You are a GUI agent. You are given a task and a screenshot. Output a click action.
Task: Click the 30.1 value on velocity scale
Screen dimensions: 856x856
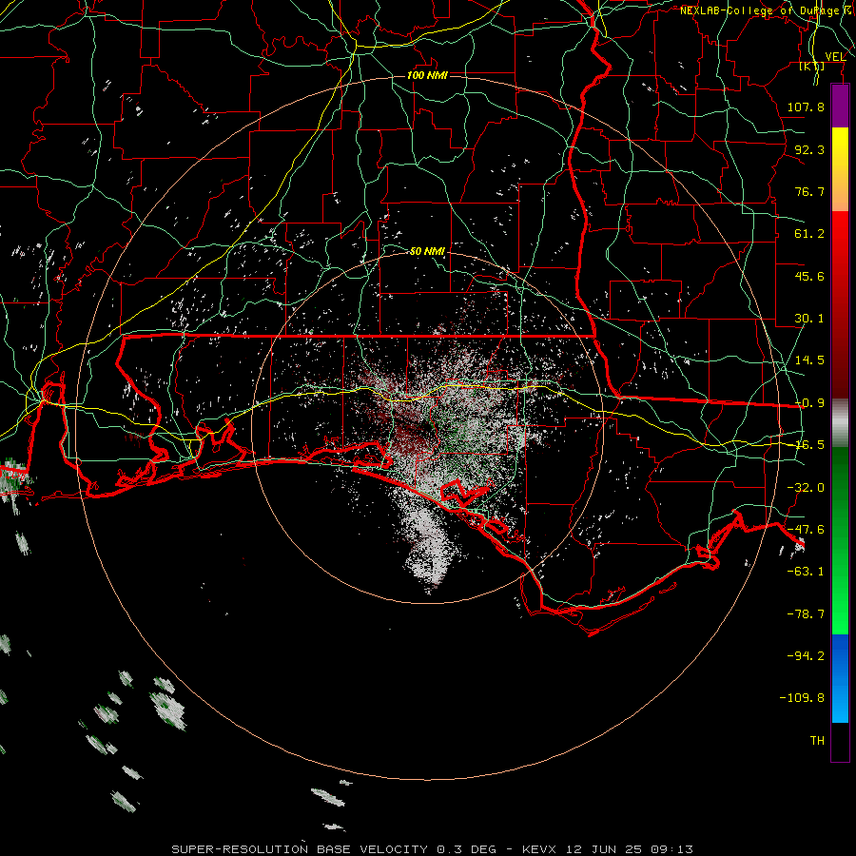[809, 319]
